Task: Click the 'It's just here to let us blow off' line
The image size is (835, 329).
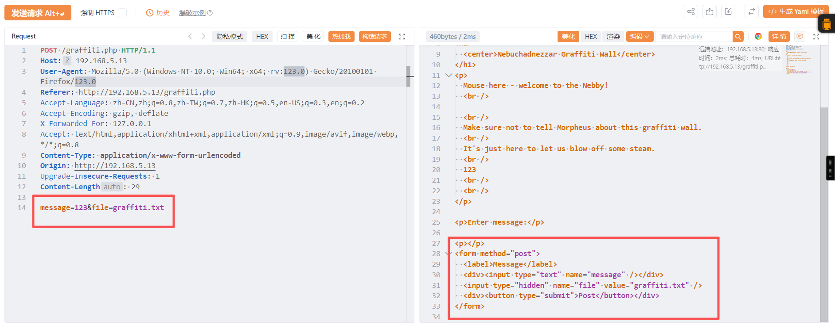Action: (558, 149)
